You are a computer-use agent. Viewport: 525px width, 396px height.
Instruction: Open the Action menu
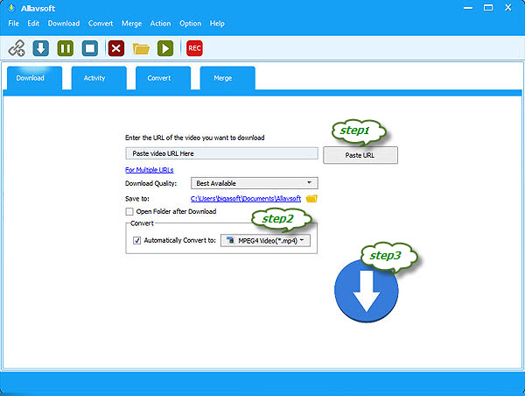pos(160,24)
